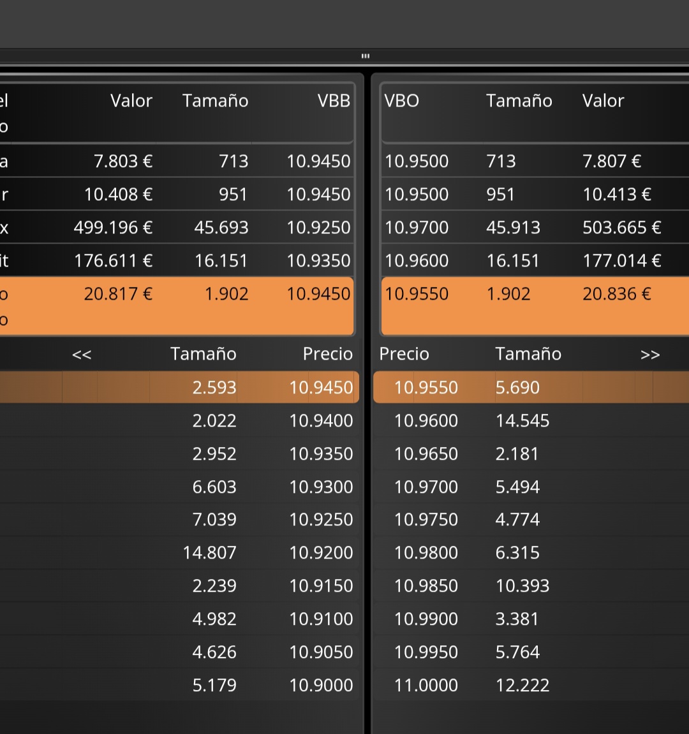
Task: Click the >> arrows in ask depth header
Action: pyautogui.click(x=649, y=355)
